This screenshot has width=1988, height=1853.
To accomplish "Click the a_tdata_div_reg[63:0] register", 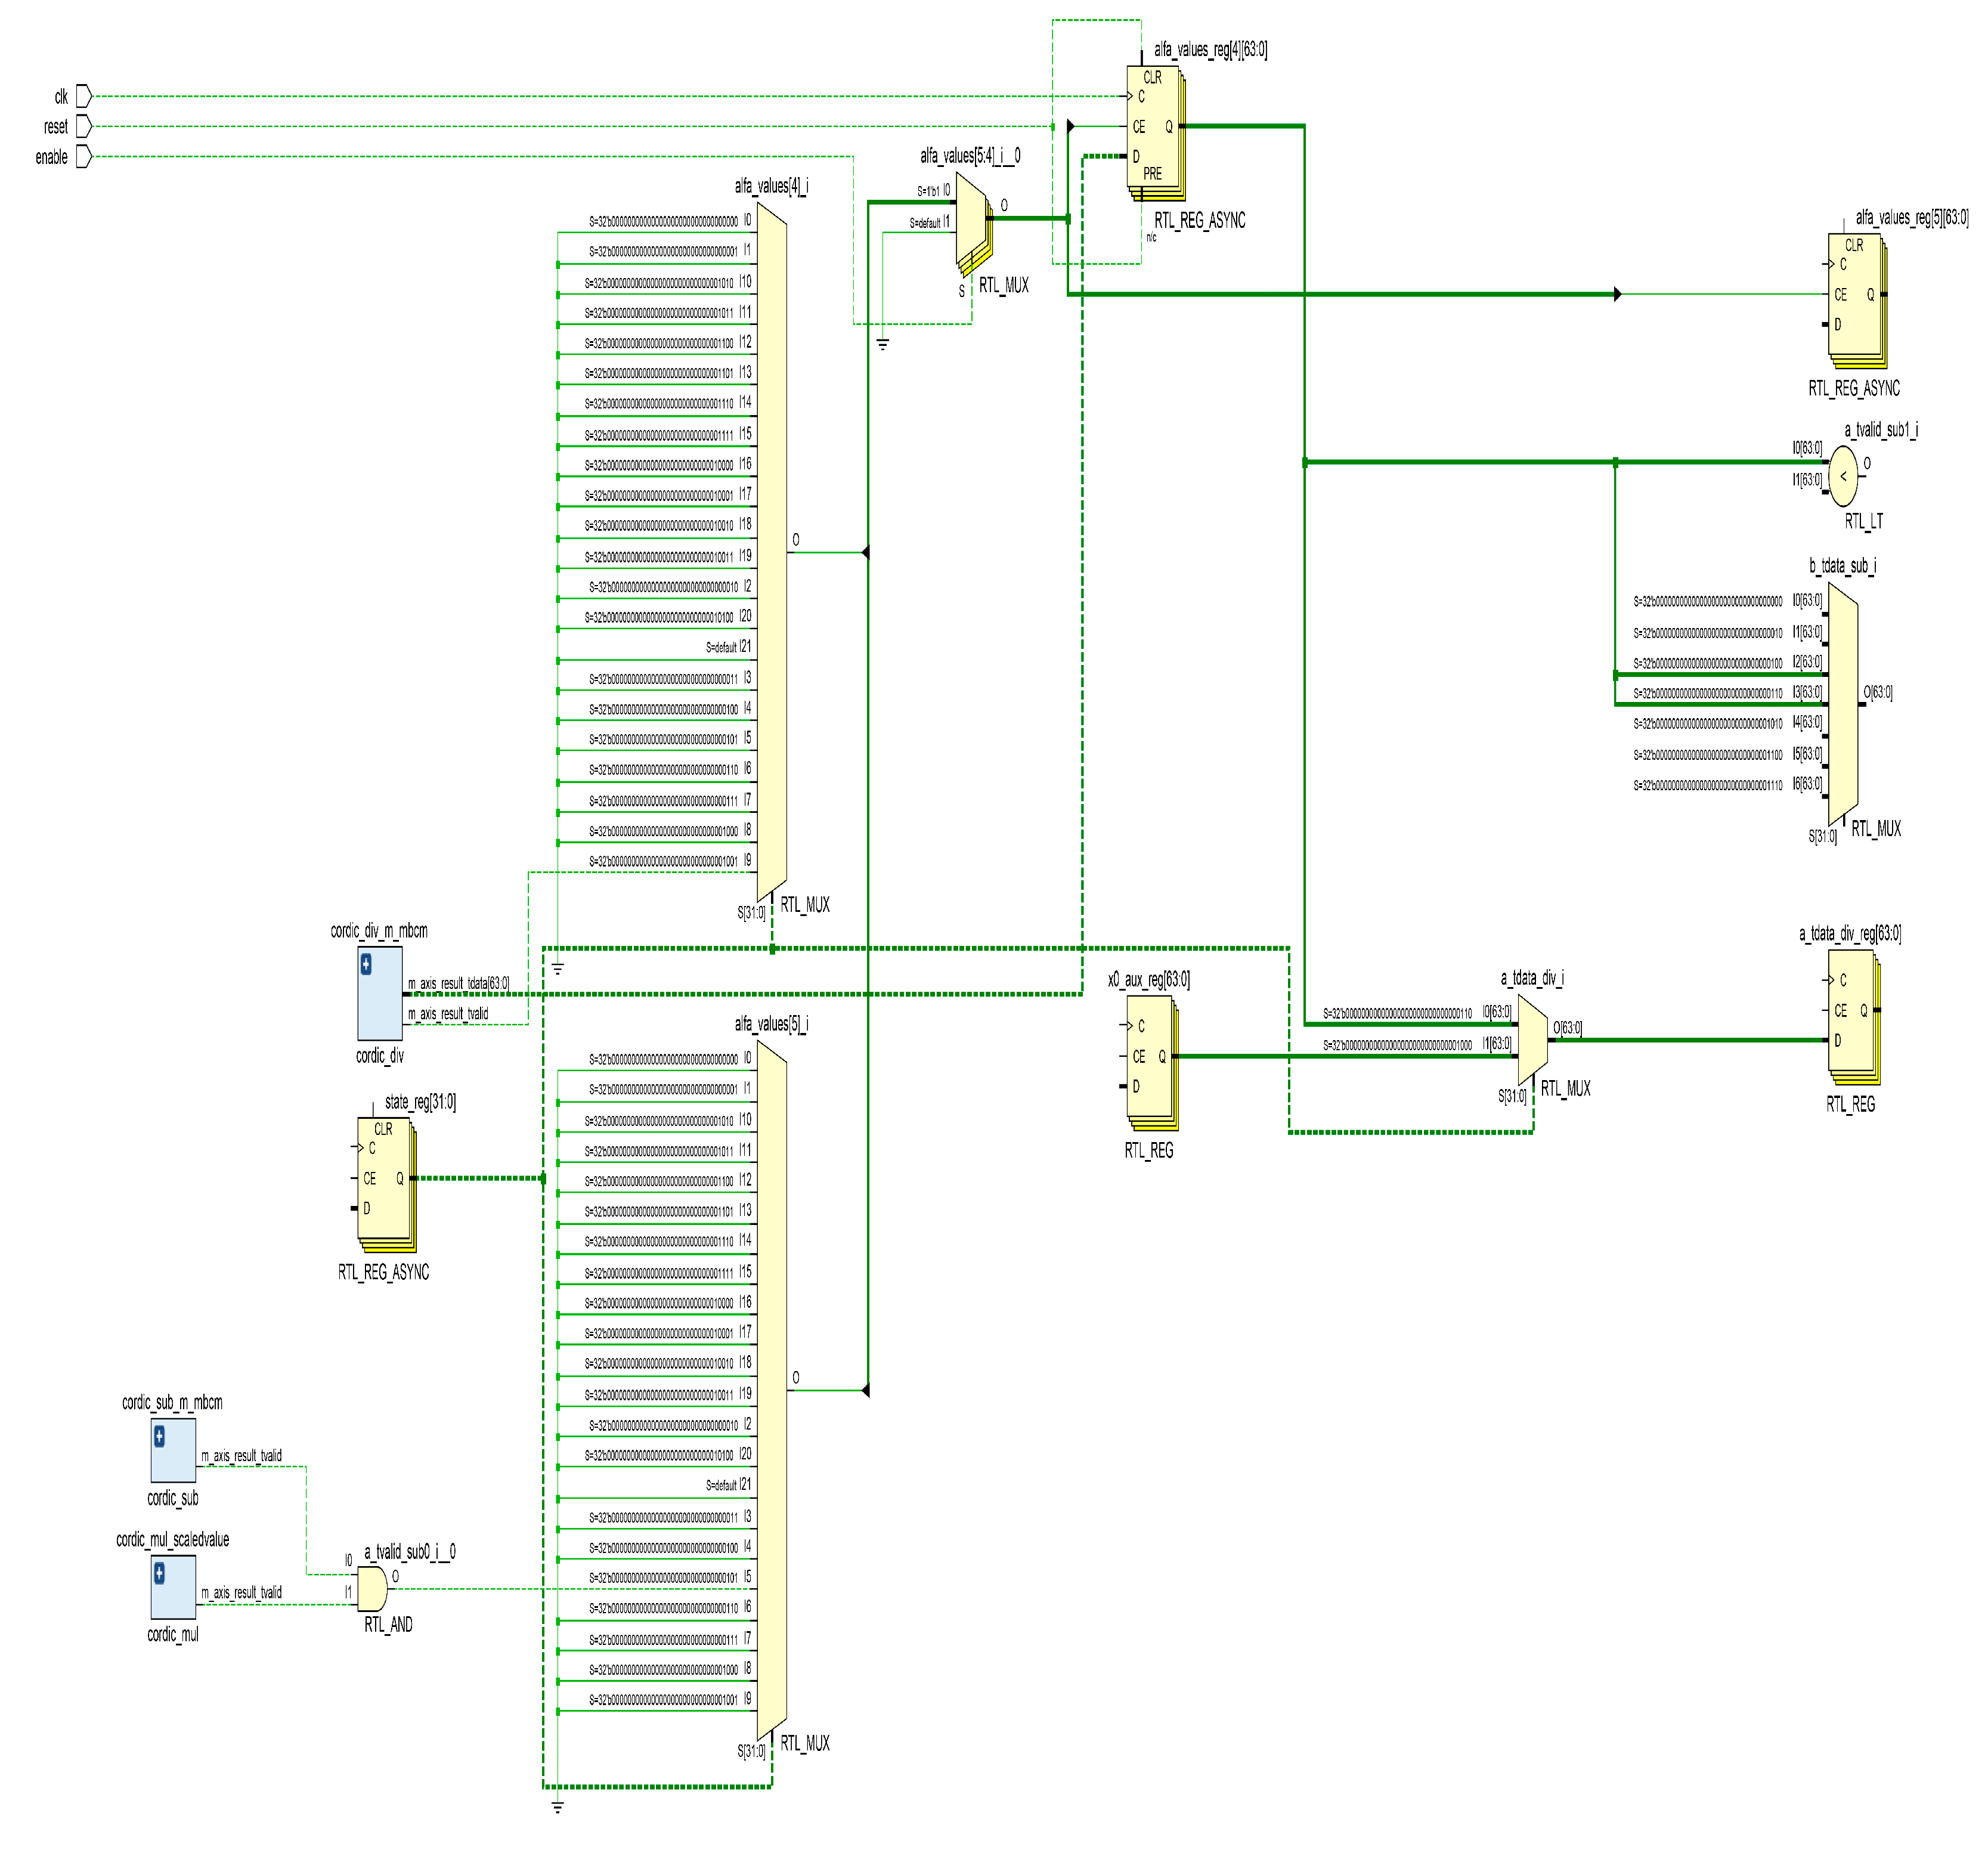I will [x=1850, y=1010].
